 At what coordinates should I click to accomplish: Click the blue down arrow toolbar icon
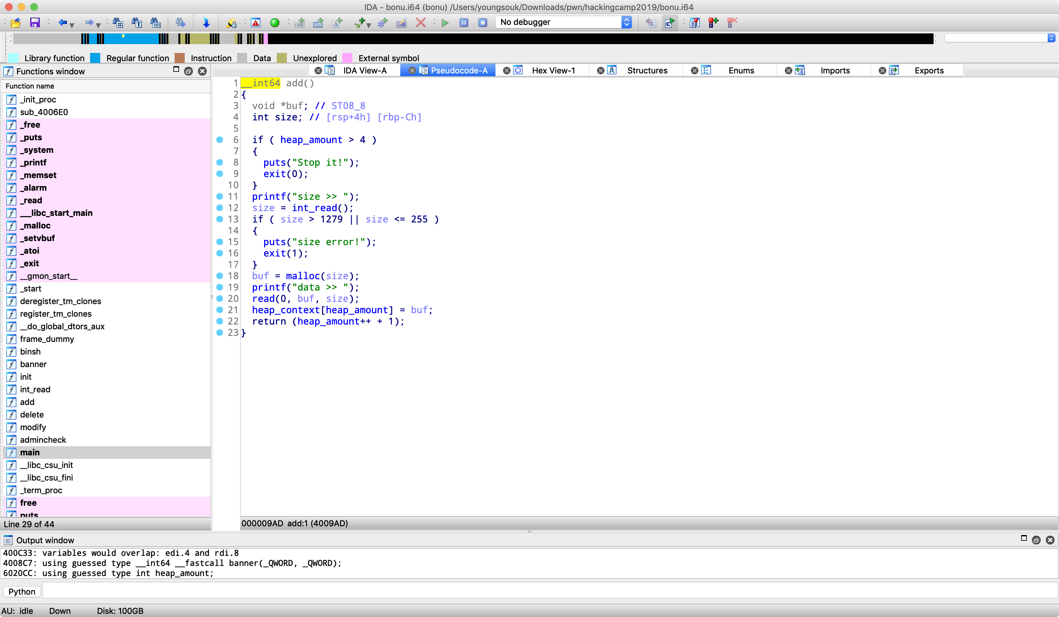[x=206, y=23]
